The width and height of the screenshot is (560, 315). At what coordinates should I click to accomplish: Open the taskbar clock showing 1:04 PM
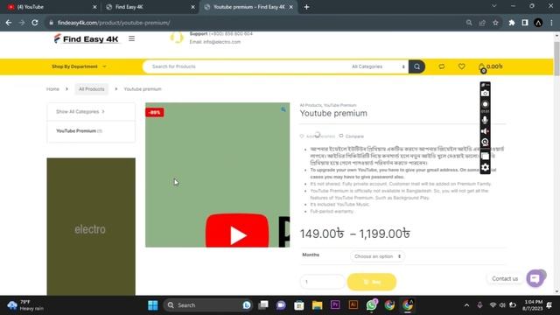click(532, 305)
